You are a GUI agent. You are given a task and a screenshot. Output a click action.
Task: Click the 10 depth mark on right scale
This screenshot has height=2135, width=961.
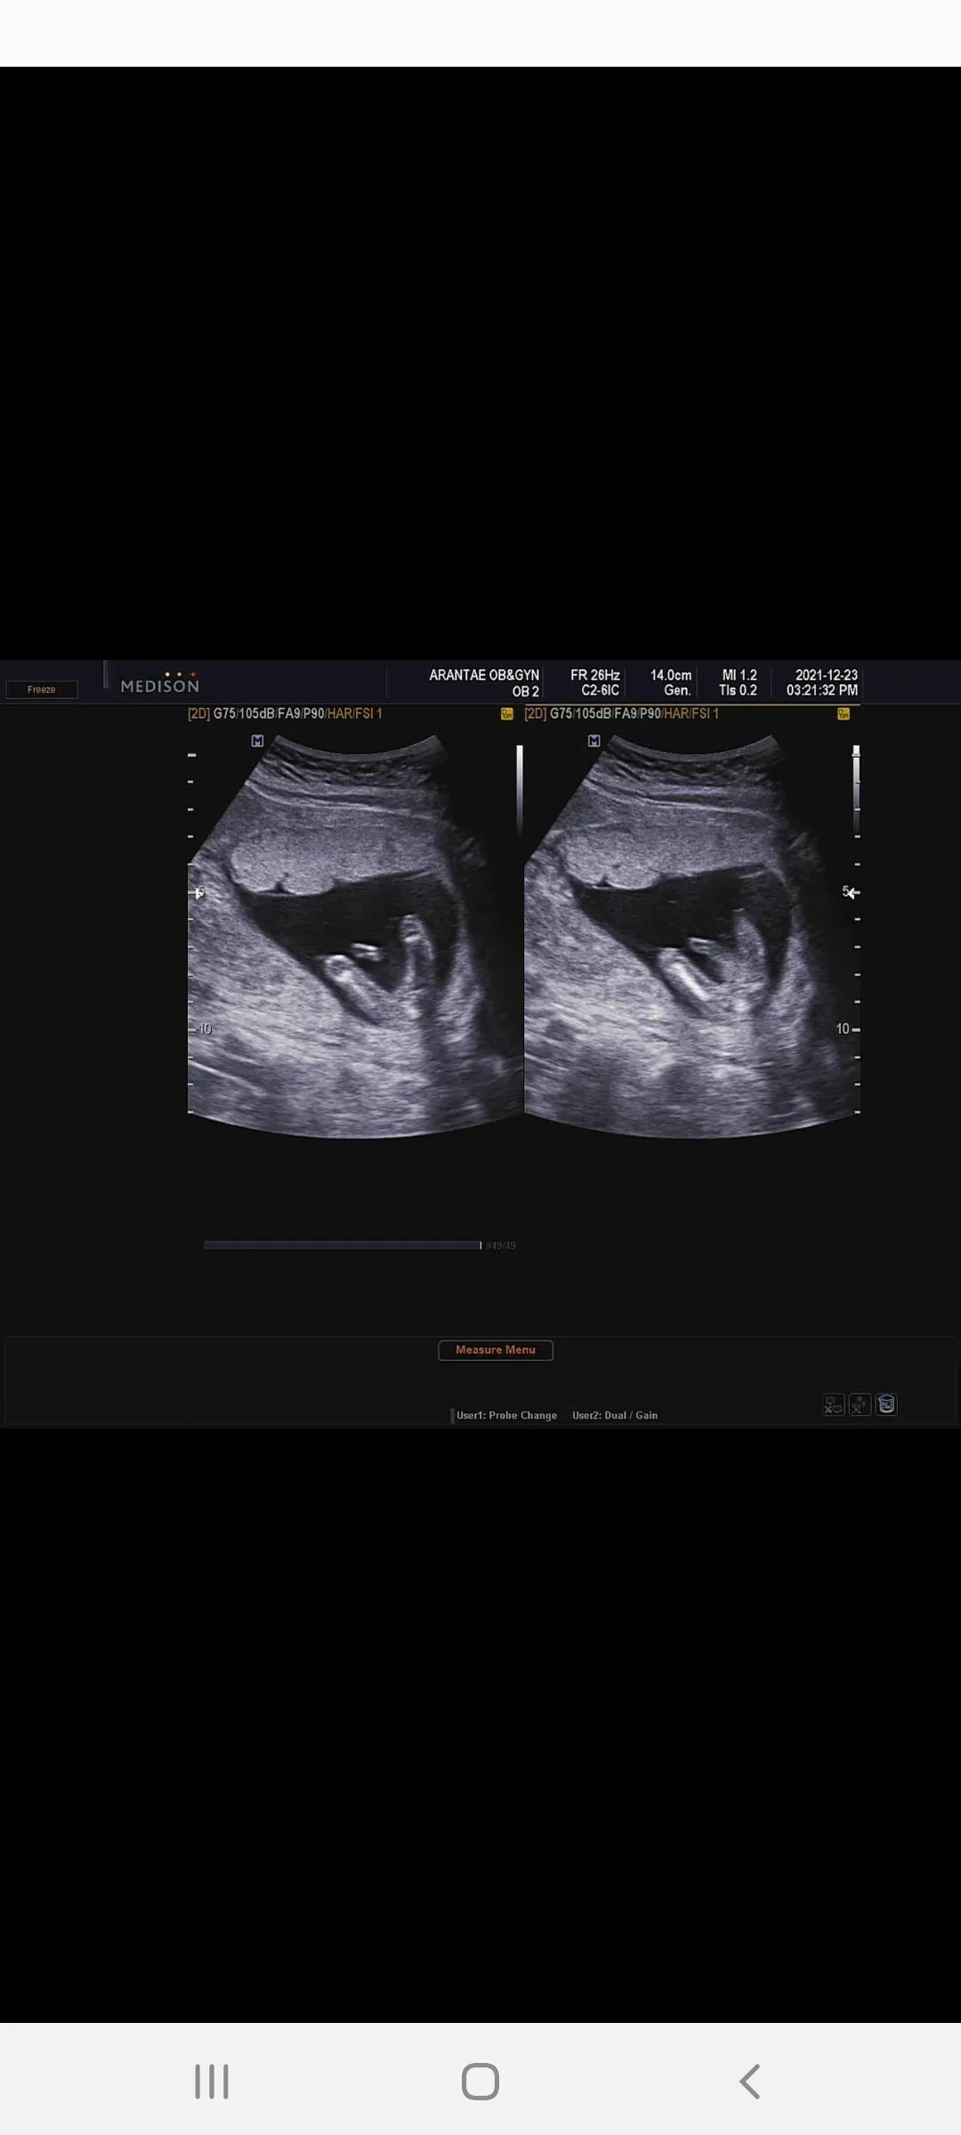coord(843,1028)
